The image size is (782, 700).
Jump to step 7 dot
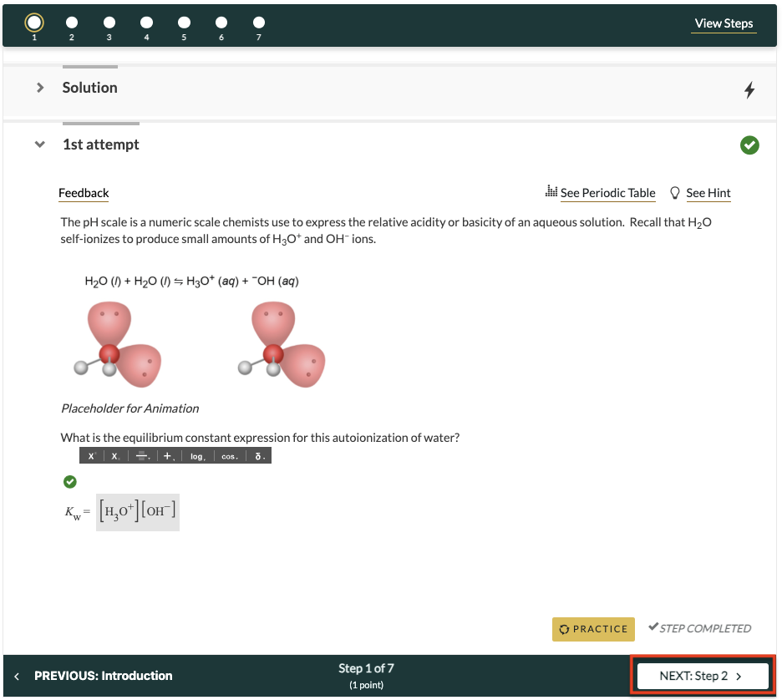pyautogui.click(x=259, y=23)
